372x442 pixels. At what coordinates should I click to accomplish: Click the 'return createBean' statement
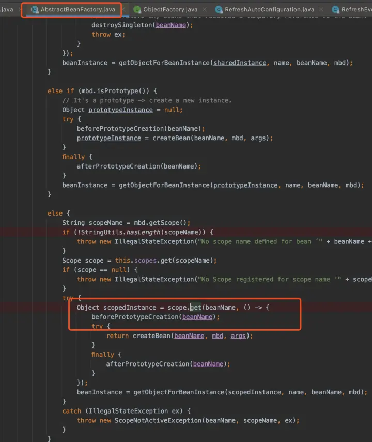click(179, 336)
